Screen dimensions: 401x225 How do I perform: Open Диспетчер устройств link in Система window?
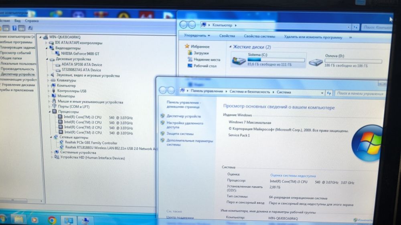183,116
